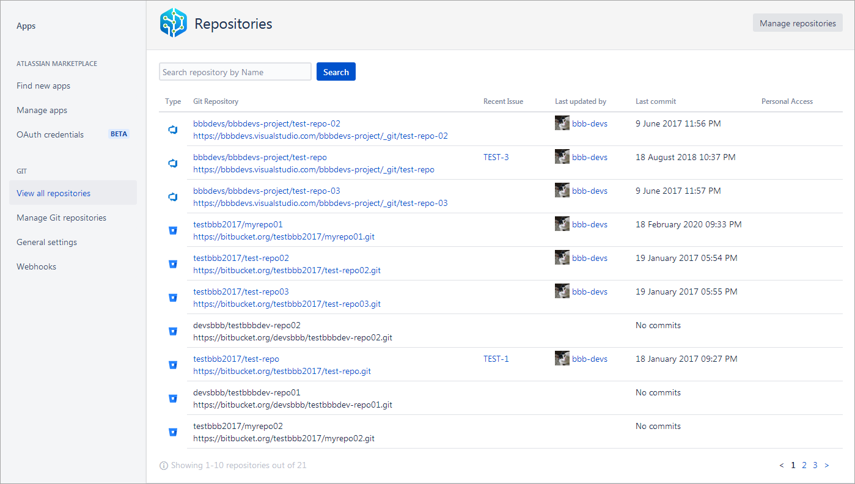Click the bbb-devs avatar in test-repo-02 row
Screen dimensions: 855x484
[562, 123]
